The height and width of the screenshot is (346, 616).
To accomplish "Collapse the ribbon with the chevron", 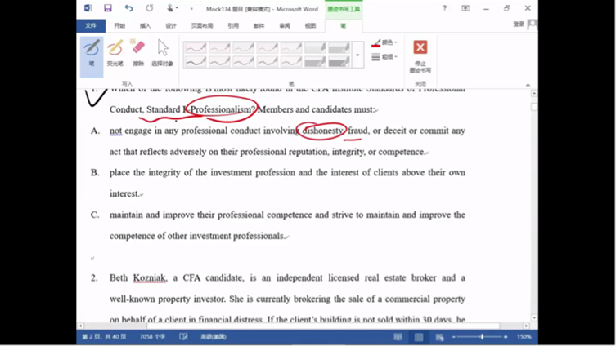I will tap(528, 85).
